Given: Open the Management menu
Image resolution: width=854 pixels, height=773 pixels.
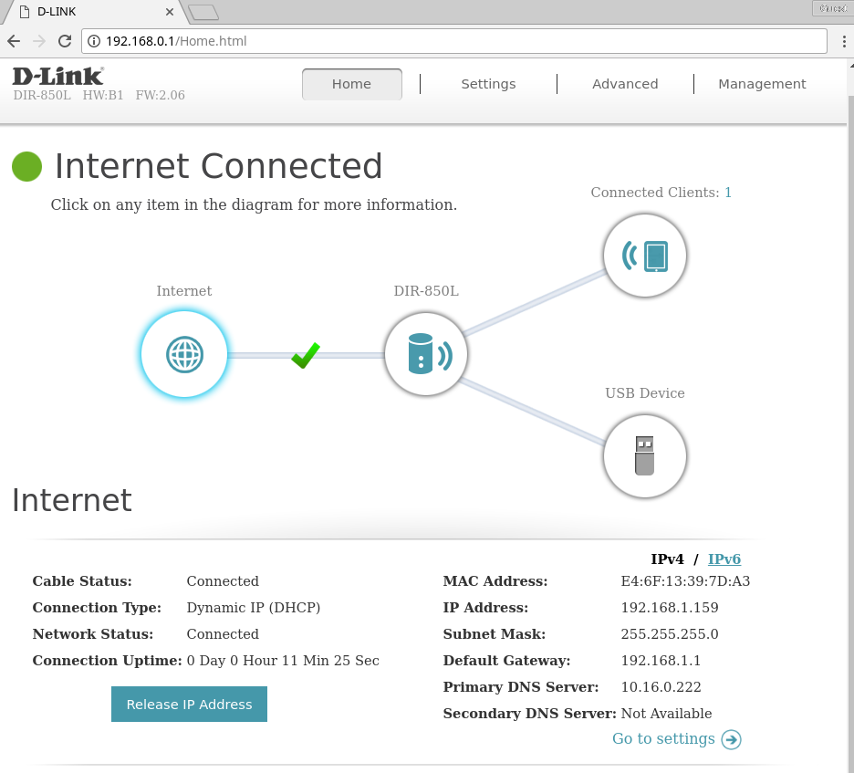Looking at the screenshot, I should [x=762, y=84].
